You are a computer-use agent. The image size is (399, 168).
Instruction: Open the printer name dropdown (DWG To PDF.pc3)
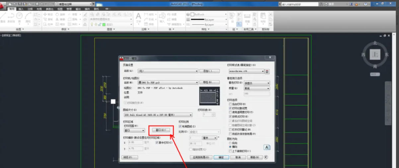pyautogui.click(x=196, y=82)
